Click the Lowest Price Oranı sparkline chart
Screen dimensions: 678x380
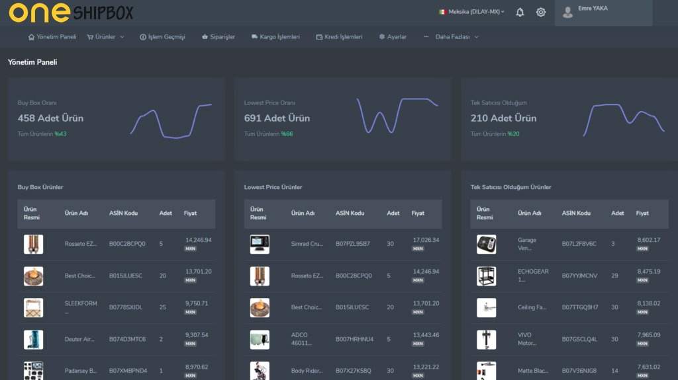397,115
